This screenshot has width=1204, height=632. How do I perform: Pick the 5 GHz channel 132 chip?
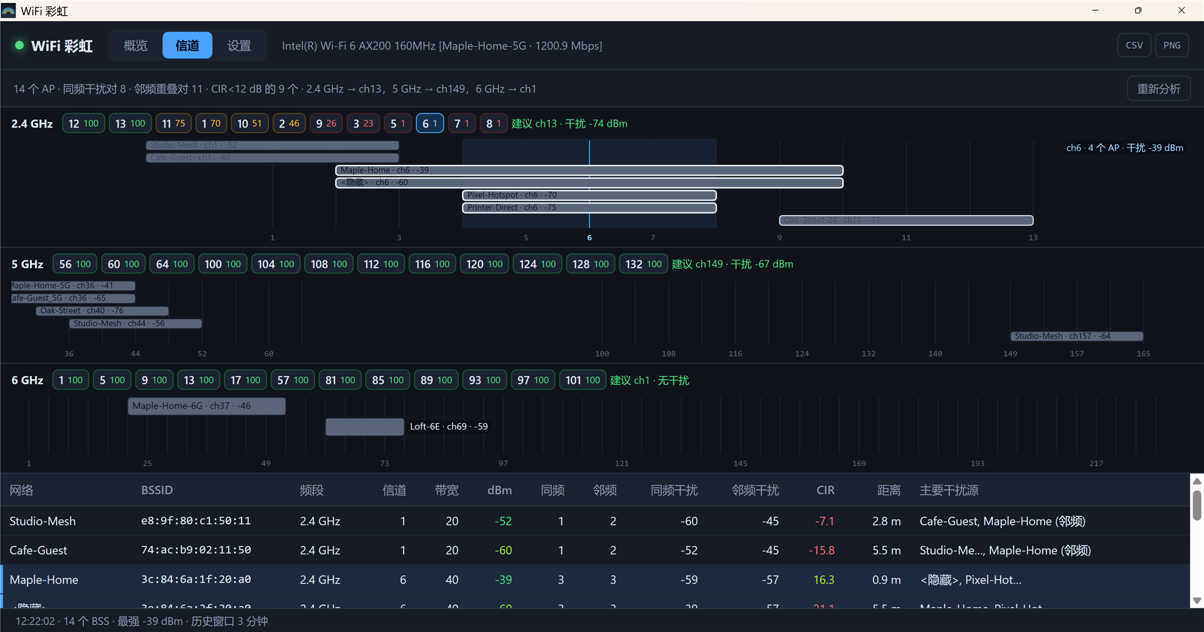[x=643, y=264]
